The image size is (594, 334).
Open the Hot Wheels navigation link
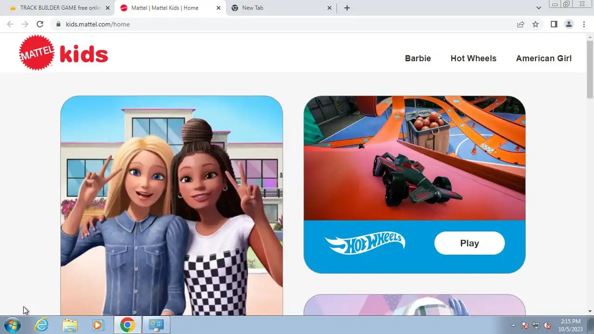tap(473, 58)
